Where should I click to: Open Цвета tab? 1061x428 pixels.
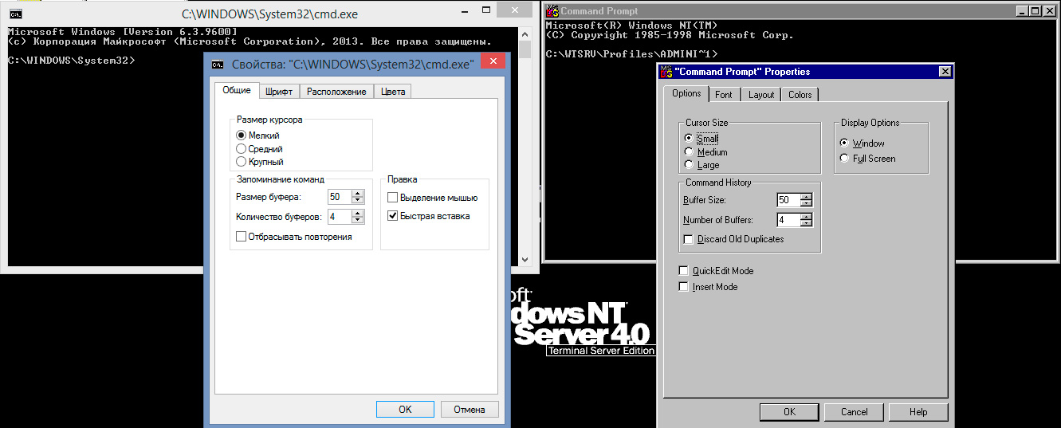tap(393, 92)
